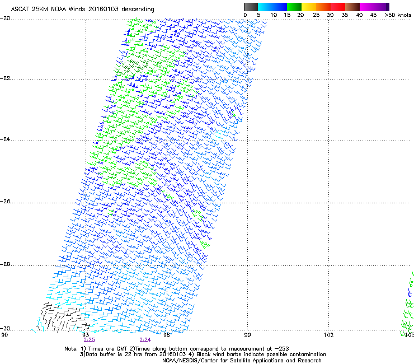Click the black contaminated wind barbs near 30S

63,317
